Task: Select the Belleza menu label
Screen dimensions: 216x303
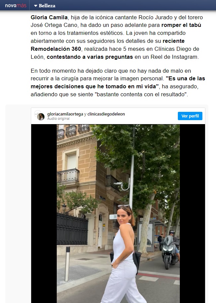Action: pyautogui.click(x=47, y=6)
